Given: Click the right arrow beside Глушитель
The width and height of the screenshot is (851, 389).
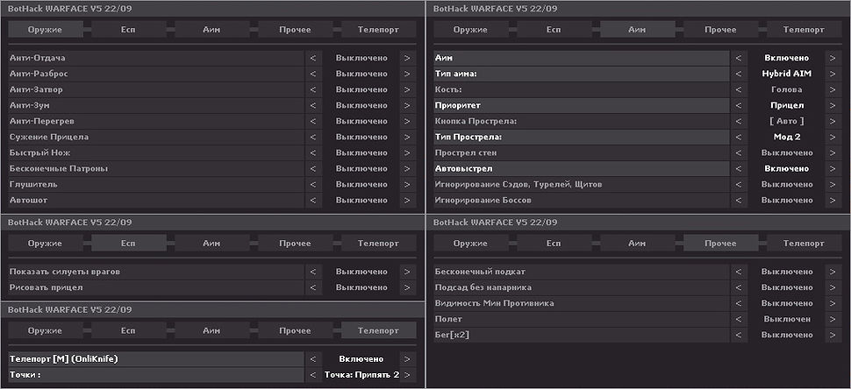Looking at the screenshot, I should click(408, 184).
